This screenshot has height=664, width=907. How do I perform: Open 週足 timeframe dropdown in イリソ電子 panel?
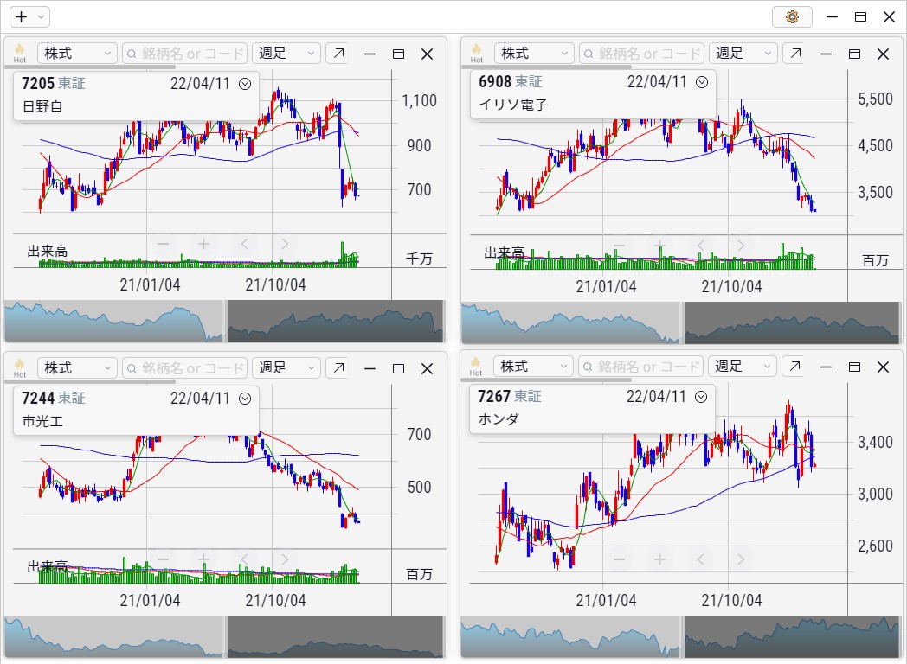(743, 54)
